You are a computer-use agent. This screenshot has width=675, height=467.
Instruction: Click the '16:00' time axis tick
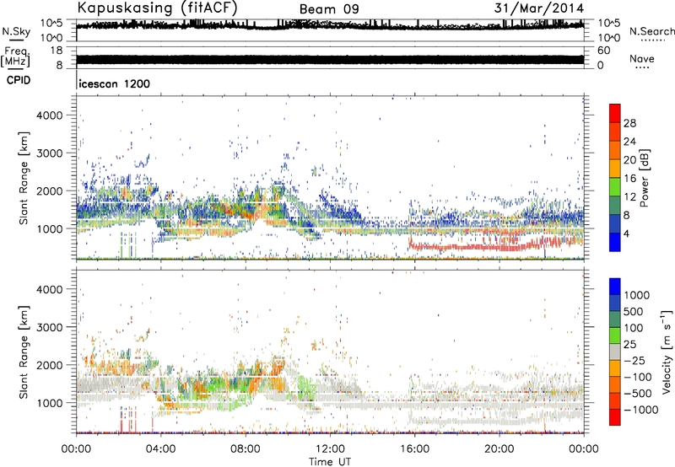click(414, 449)
